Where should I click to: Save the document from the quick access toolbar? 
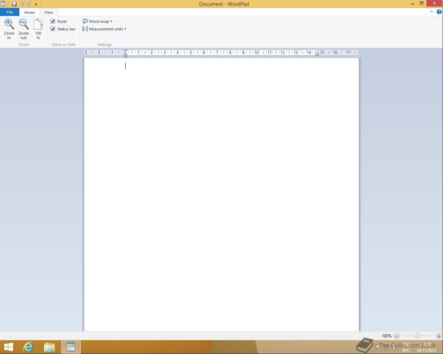coord(14,4)
